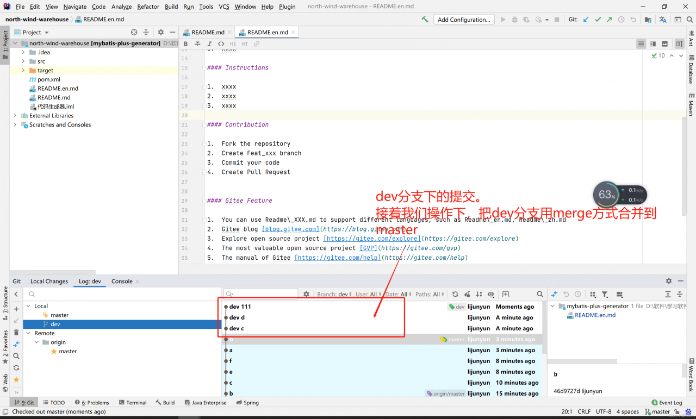The image size is (696, 419).
Task: Open the Navigate menu
Action: click(x=74, y=7)
